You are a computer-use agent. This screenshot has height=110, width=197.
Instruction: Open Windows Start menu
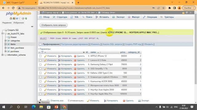[3, 107]
